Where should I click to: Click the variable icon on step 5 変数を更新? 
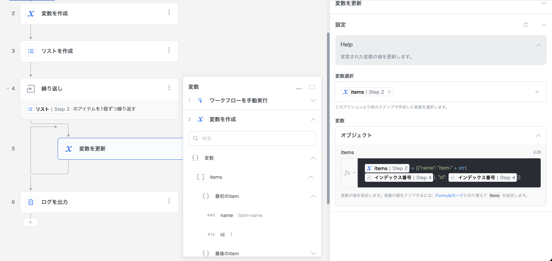69,149
